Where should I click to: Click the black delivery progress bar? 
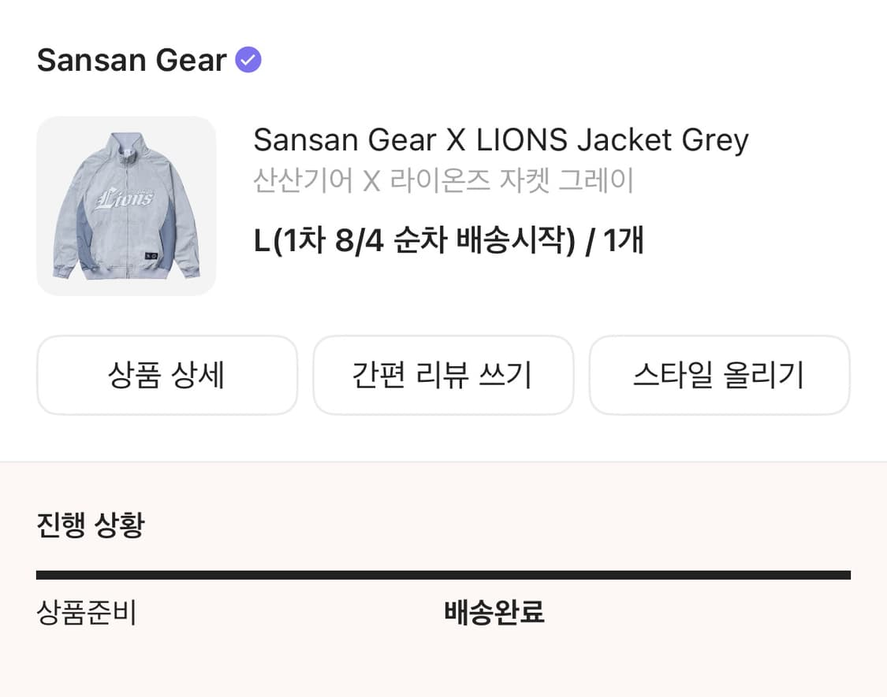coord(443,575)
